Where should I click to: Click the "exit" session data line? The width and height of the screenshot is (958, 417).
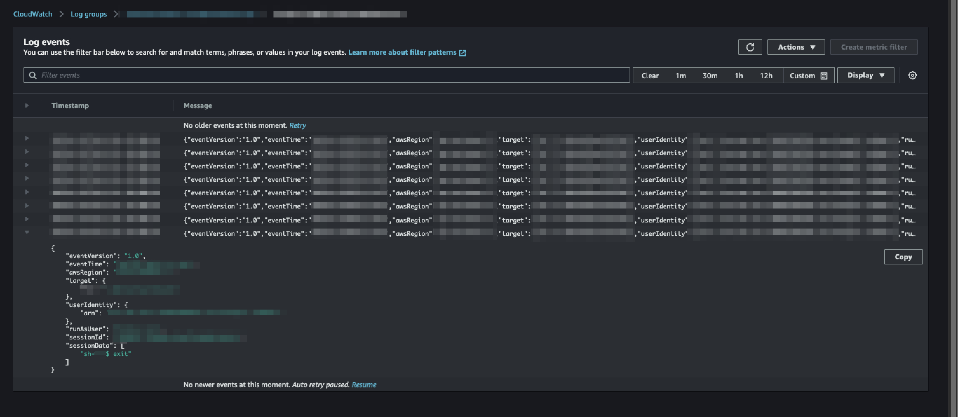(106, 354)
